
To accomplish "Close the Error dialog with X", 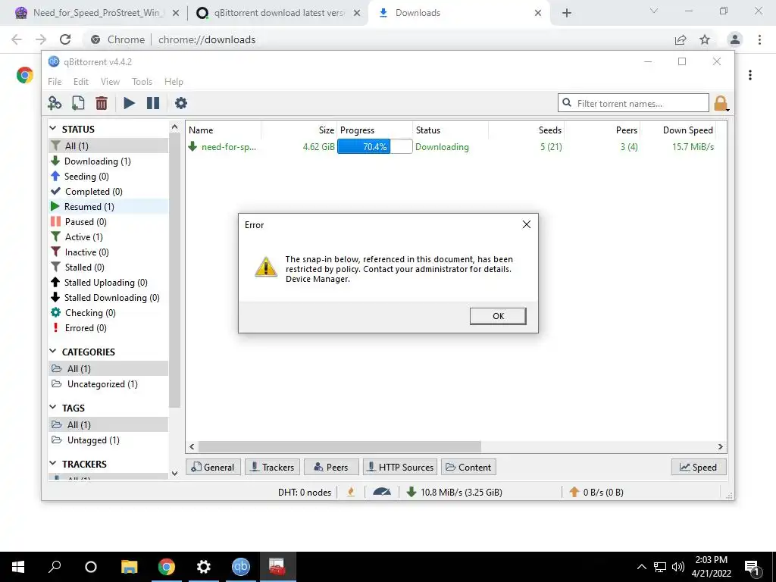I will 527,224.
